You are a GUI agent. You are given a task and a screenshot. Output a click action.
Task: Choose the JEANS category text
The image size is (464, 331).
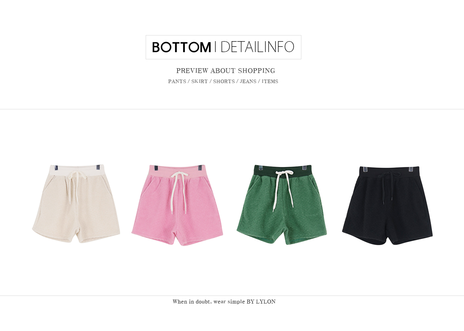[x=248, y=82]
